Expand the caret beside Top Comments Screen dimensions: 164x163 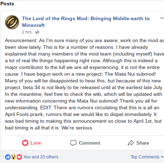click(162, 157)
